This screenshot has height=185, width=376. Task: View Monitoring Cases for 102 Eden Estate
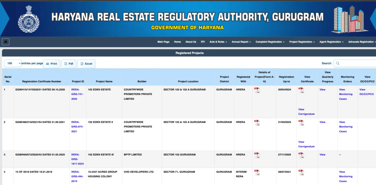[346, 94]
